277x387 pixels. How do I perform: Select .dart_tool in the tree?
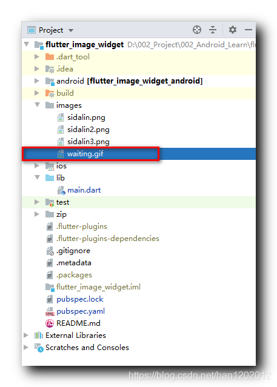73,57
